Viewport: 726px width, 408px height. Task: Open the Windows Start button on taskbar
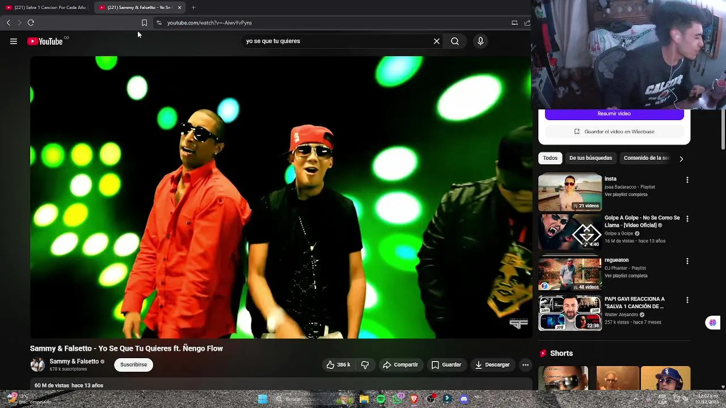[262, 399]
